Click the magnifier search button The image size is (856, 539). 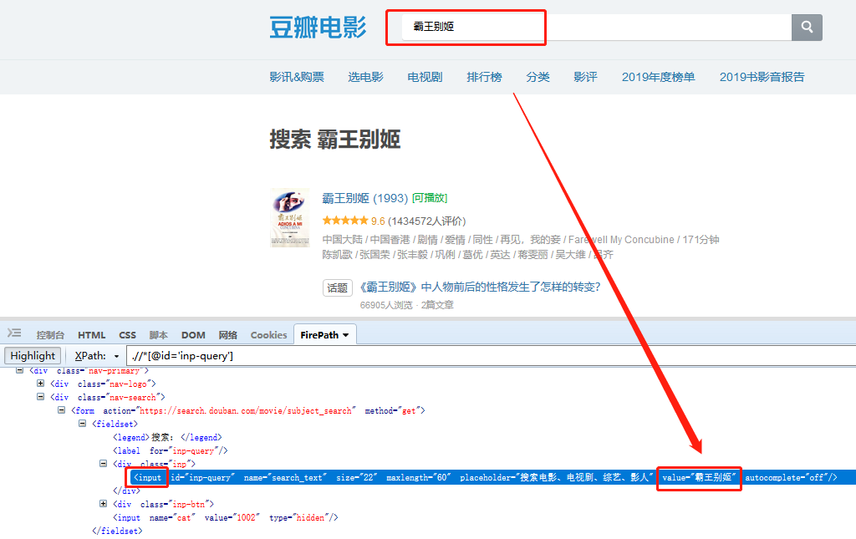coord(807,28)
